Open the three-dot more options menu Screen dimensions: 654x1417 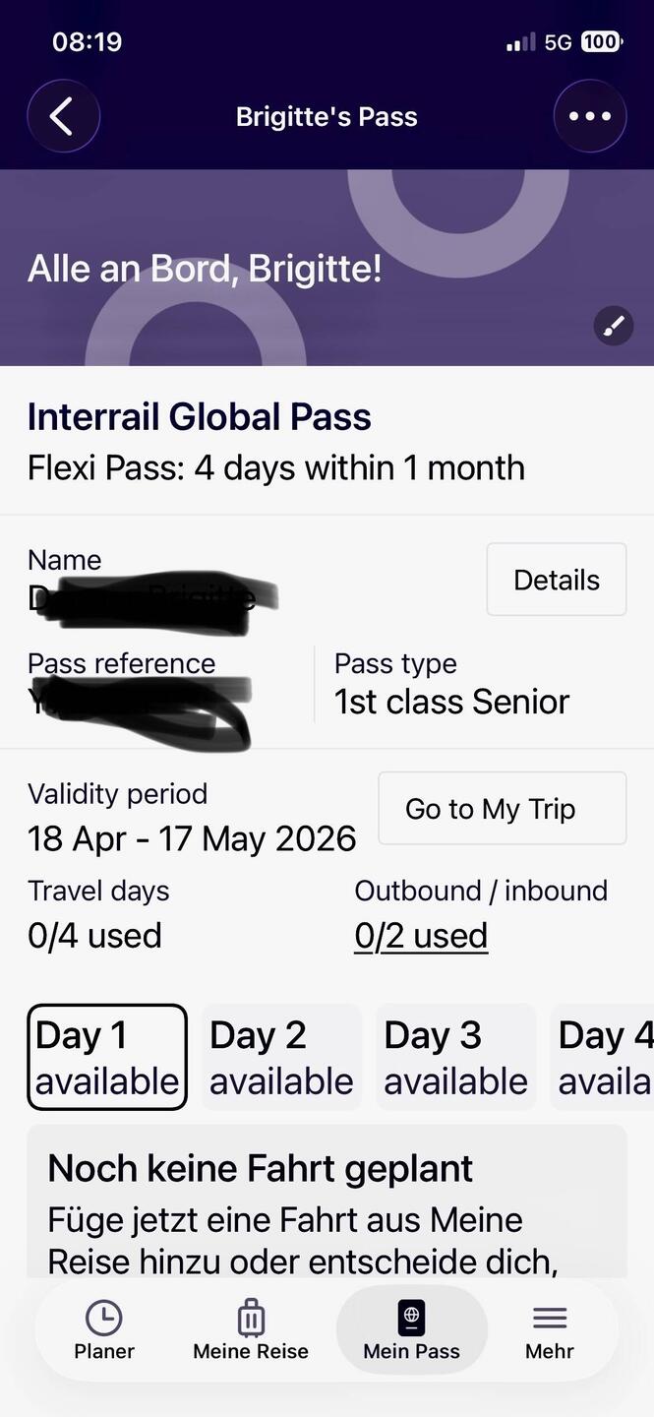[590, 116]
